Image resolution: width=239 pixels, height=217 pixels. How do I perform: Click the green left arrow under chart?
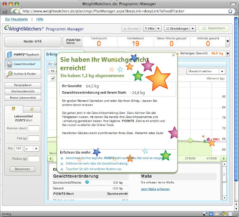pyautogui.click(x=50, y=159)
